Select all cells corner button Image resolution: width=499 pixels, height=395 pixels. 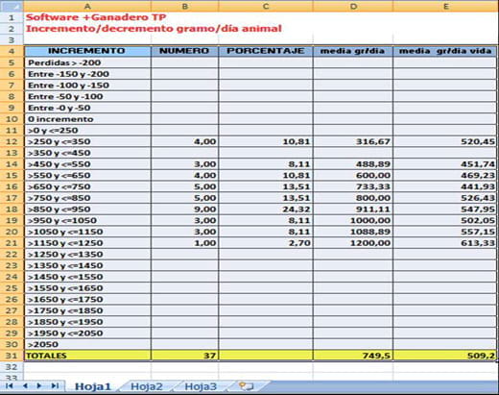[x=12, y=6]
